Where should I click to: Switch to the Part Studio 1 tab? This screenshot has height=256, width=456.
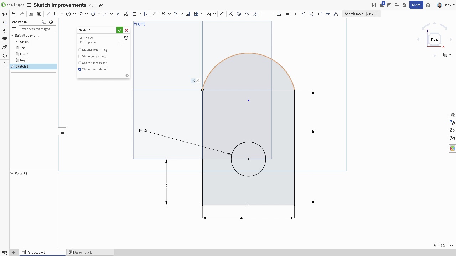[x=36, y=252]
